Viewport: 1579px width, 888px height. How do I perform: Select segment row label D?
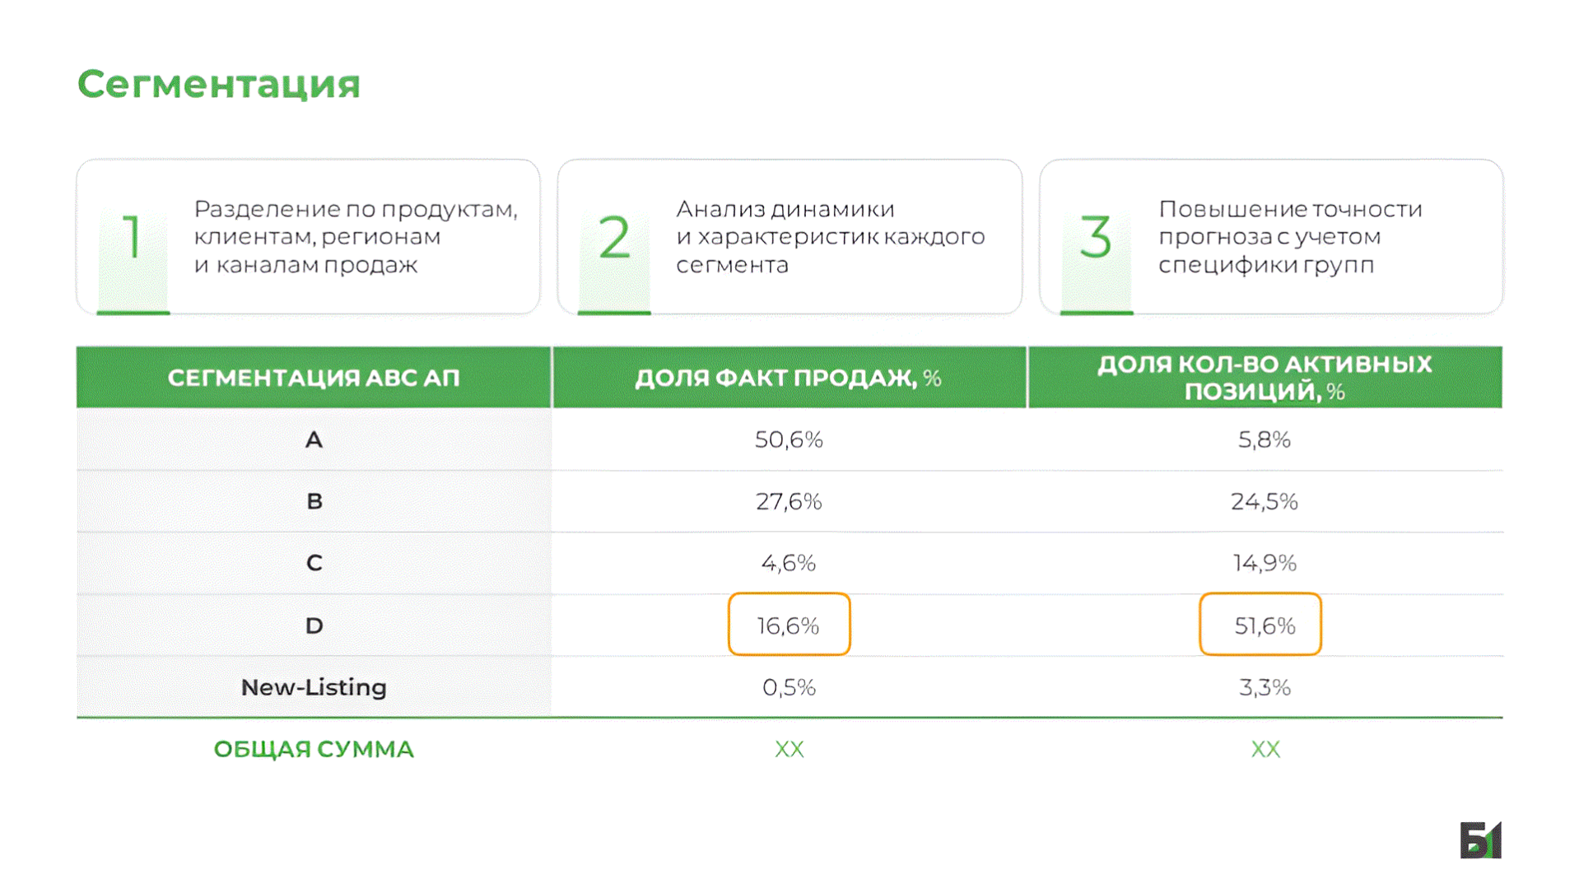point(314,625)
